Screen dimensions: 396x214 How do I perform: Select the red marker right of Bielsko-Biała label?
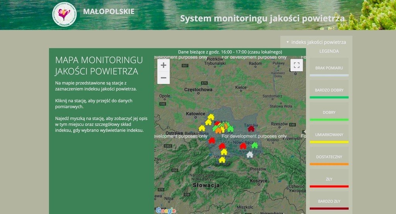tap(212, 140)
